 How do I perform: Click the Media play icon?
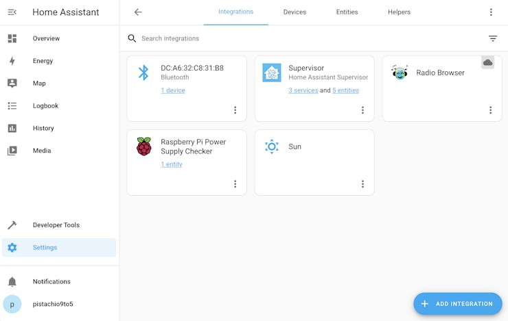pos(12,151)
